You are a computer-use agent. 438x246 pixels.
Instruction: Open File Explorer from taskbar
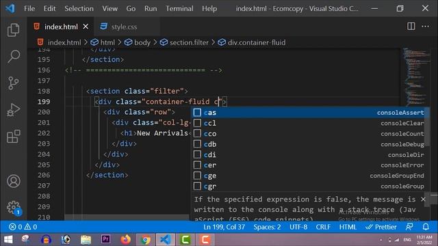86,239
